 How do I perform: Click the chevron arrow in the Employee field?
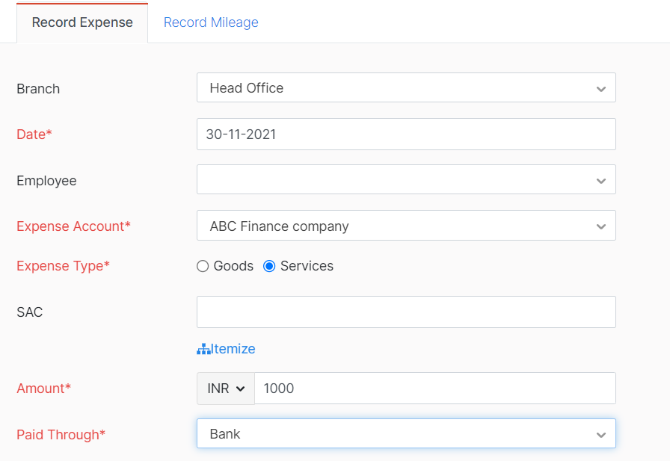point(600,181)
